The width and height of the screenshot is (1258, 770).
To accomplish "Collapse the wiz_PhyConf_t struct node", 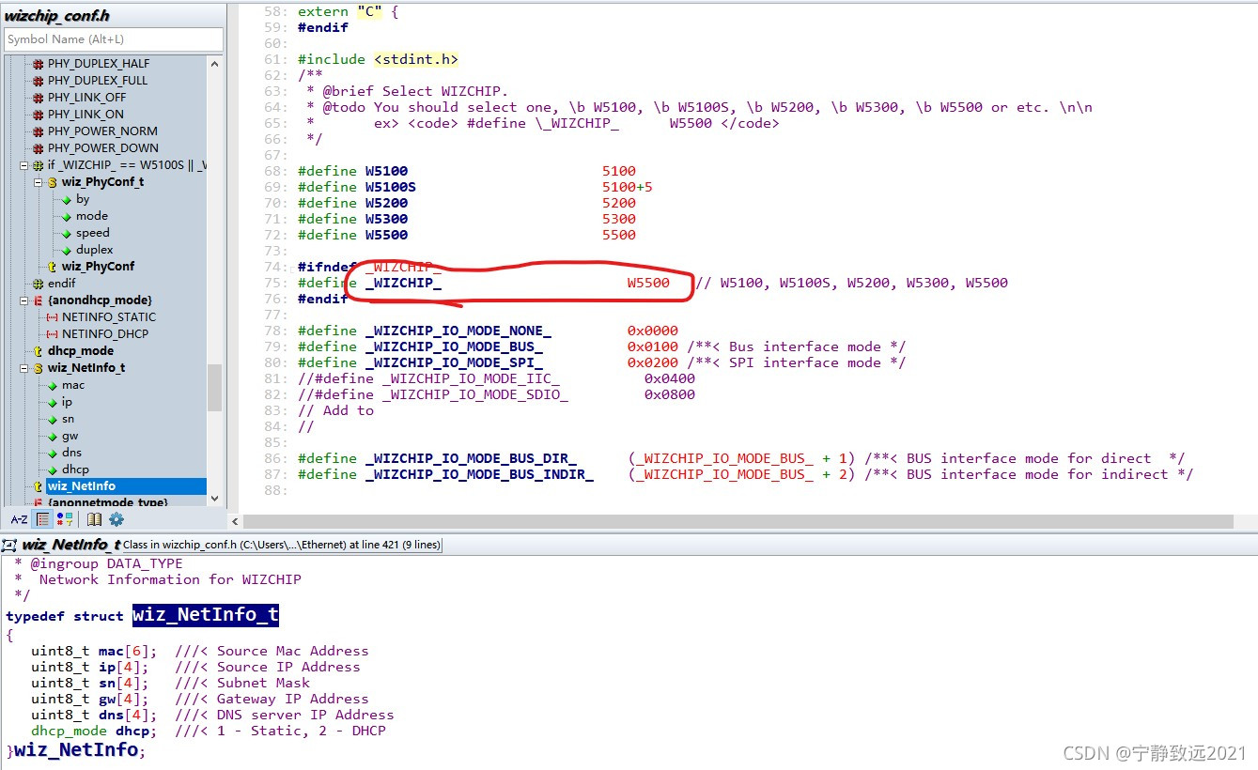I will click(39, 182).
